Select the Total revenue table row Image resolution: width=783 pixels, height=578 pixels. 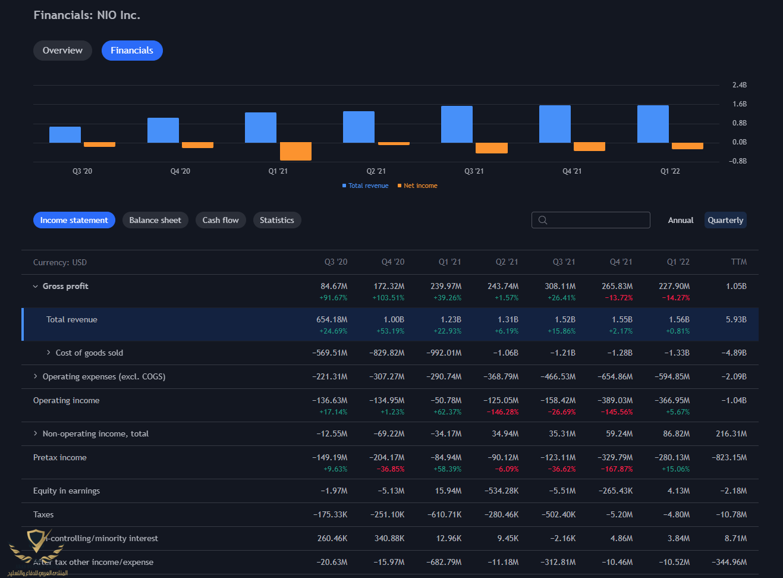[x=72, y=320]
